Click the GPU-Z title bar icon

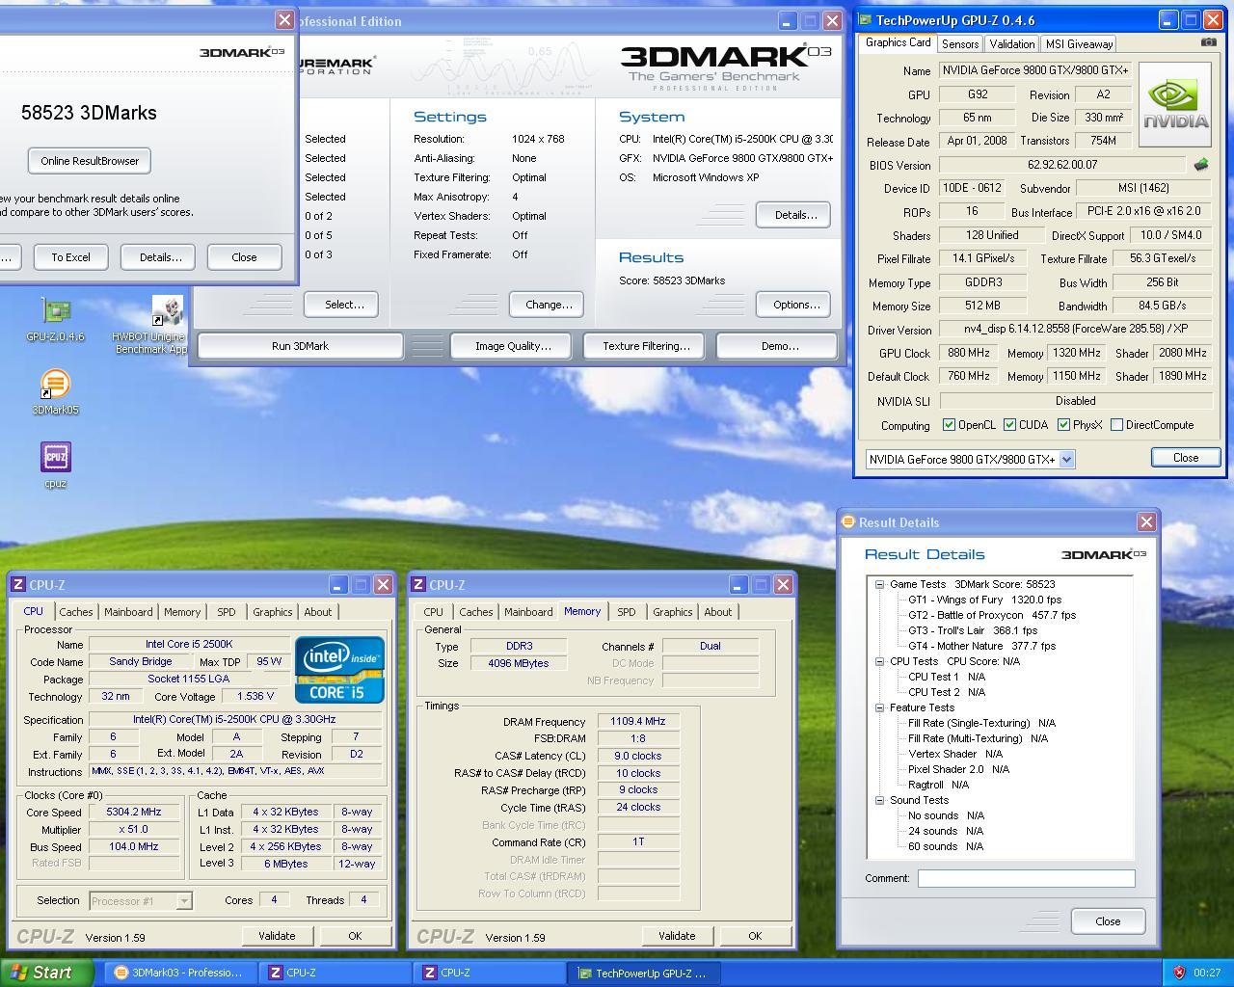click(x=865, y=20)
